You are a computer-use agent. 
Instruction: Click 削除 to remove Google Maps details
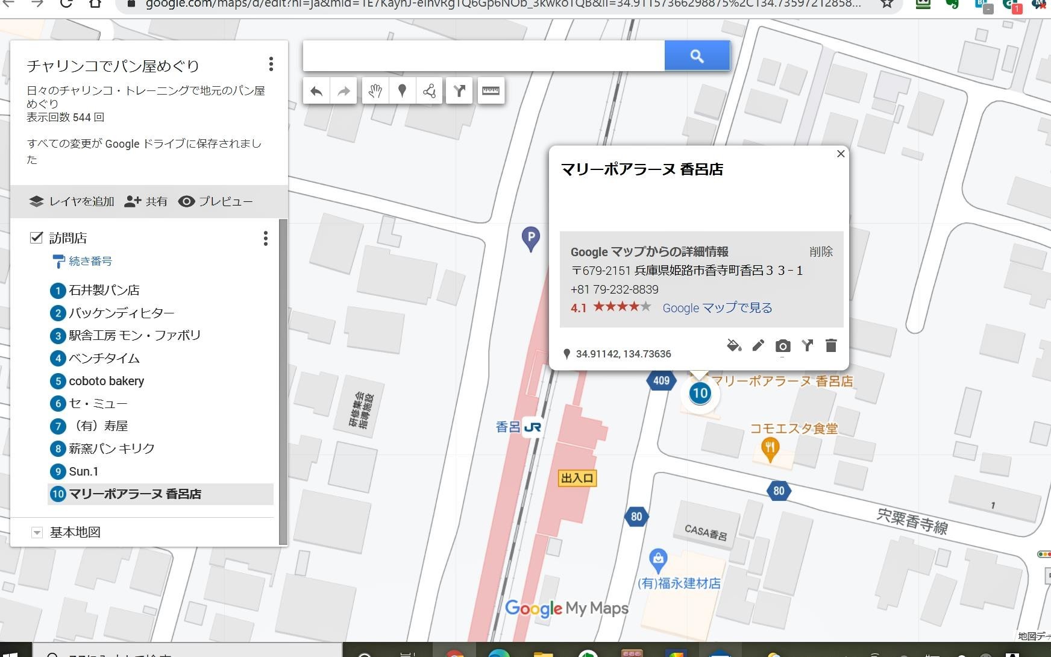point(821,252)
